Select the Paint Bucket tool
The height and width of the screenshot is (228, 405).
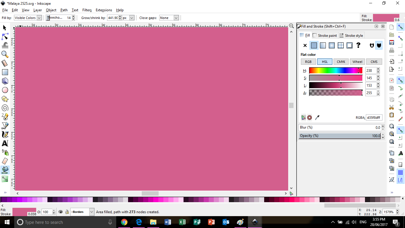[5, 170]
